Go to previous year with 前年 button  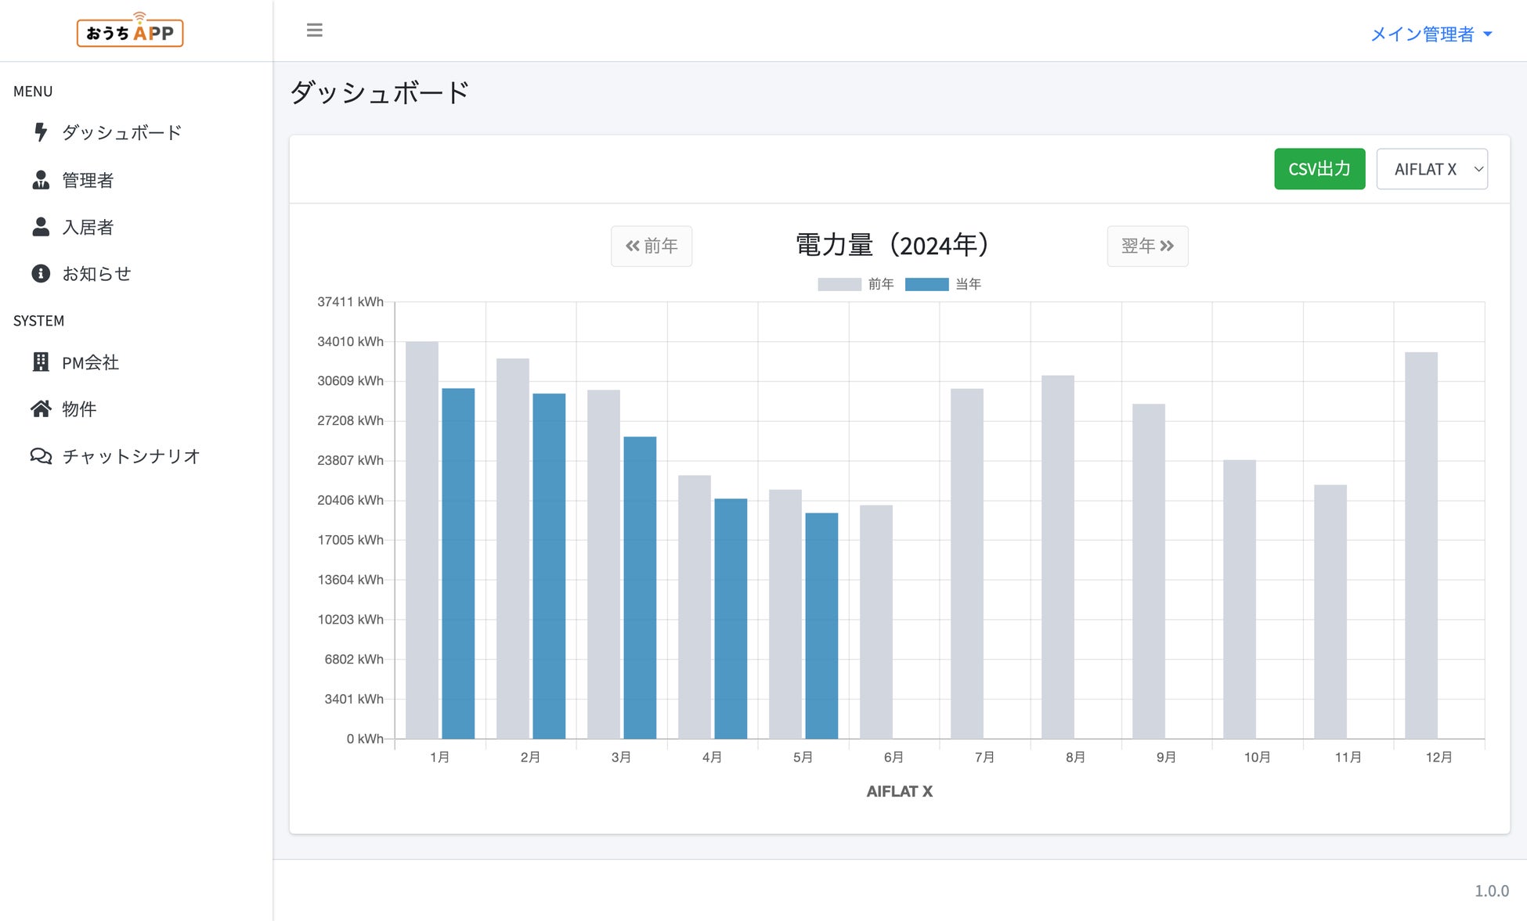(x=652, y=246)
